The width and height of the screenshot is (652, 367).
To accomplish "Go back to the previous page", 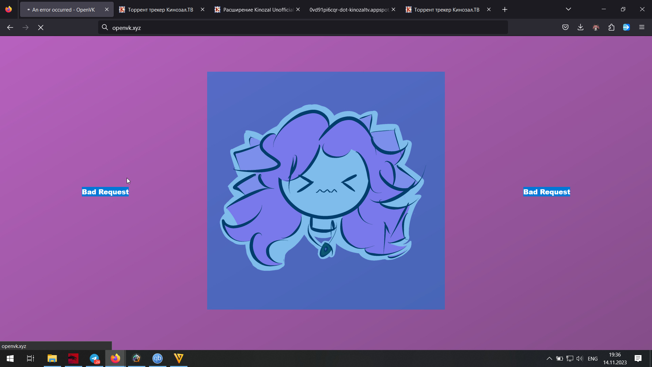I will click(10, 28).
